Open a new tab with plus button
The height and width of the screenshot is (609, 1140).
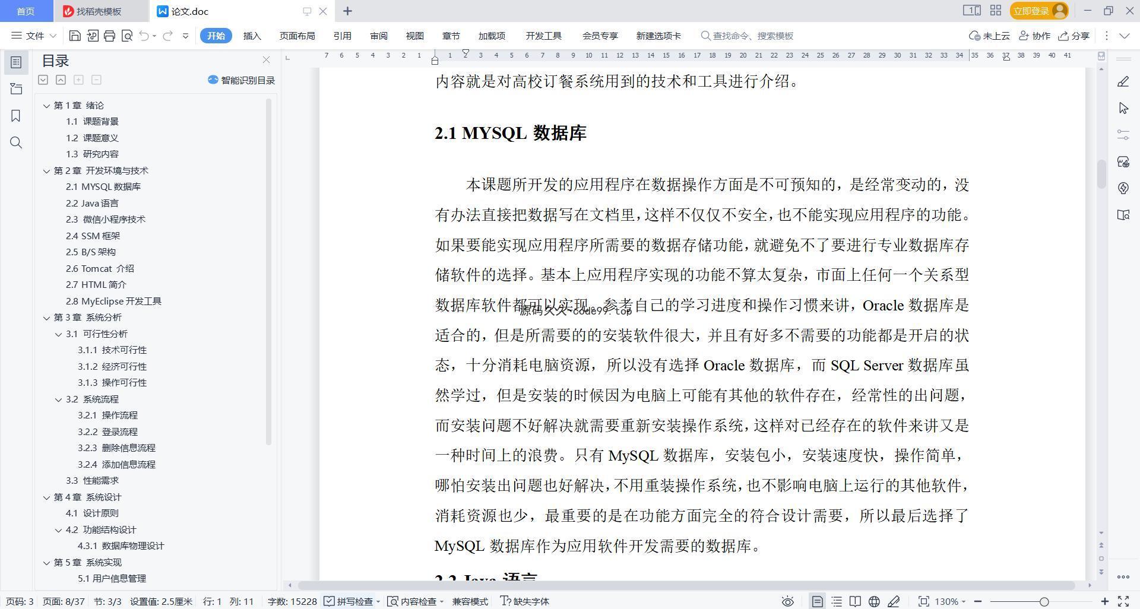point(348,11)
